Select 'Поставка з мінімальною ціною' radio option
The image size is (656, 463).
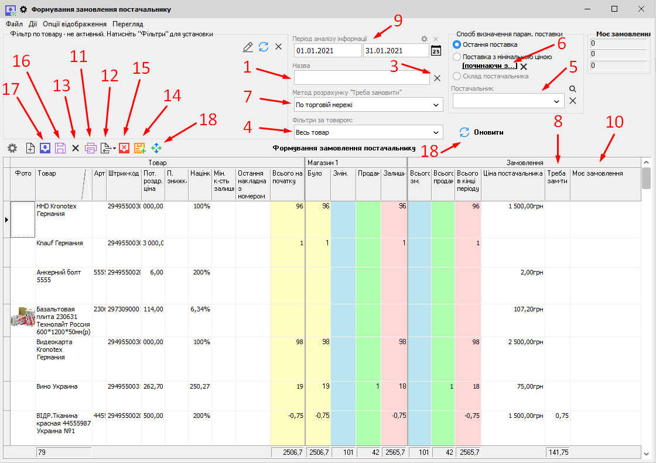457,57
